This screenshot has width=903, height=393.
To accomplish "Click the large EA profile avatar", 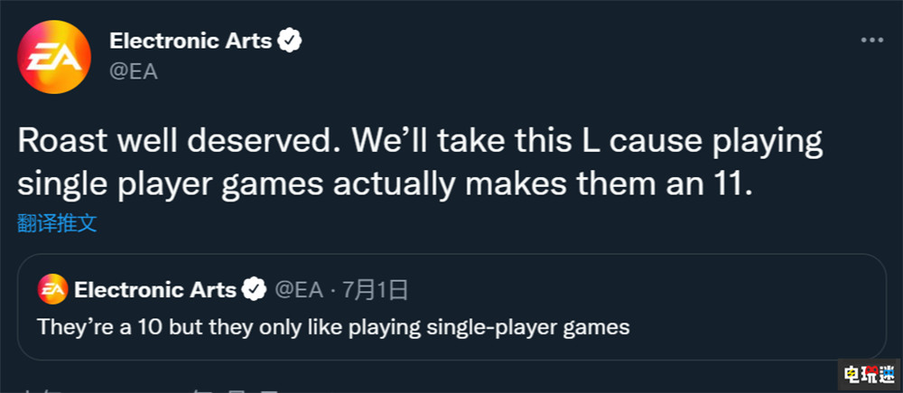I will [55, 56].
